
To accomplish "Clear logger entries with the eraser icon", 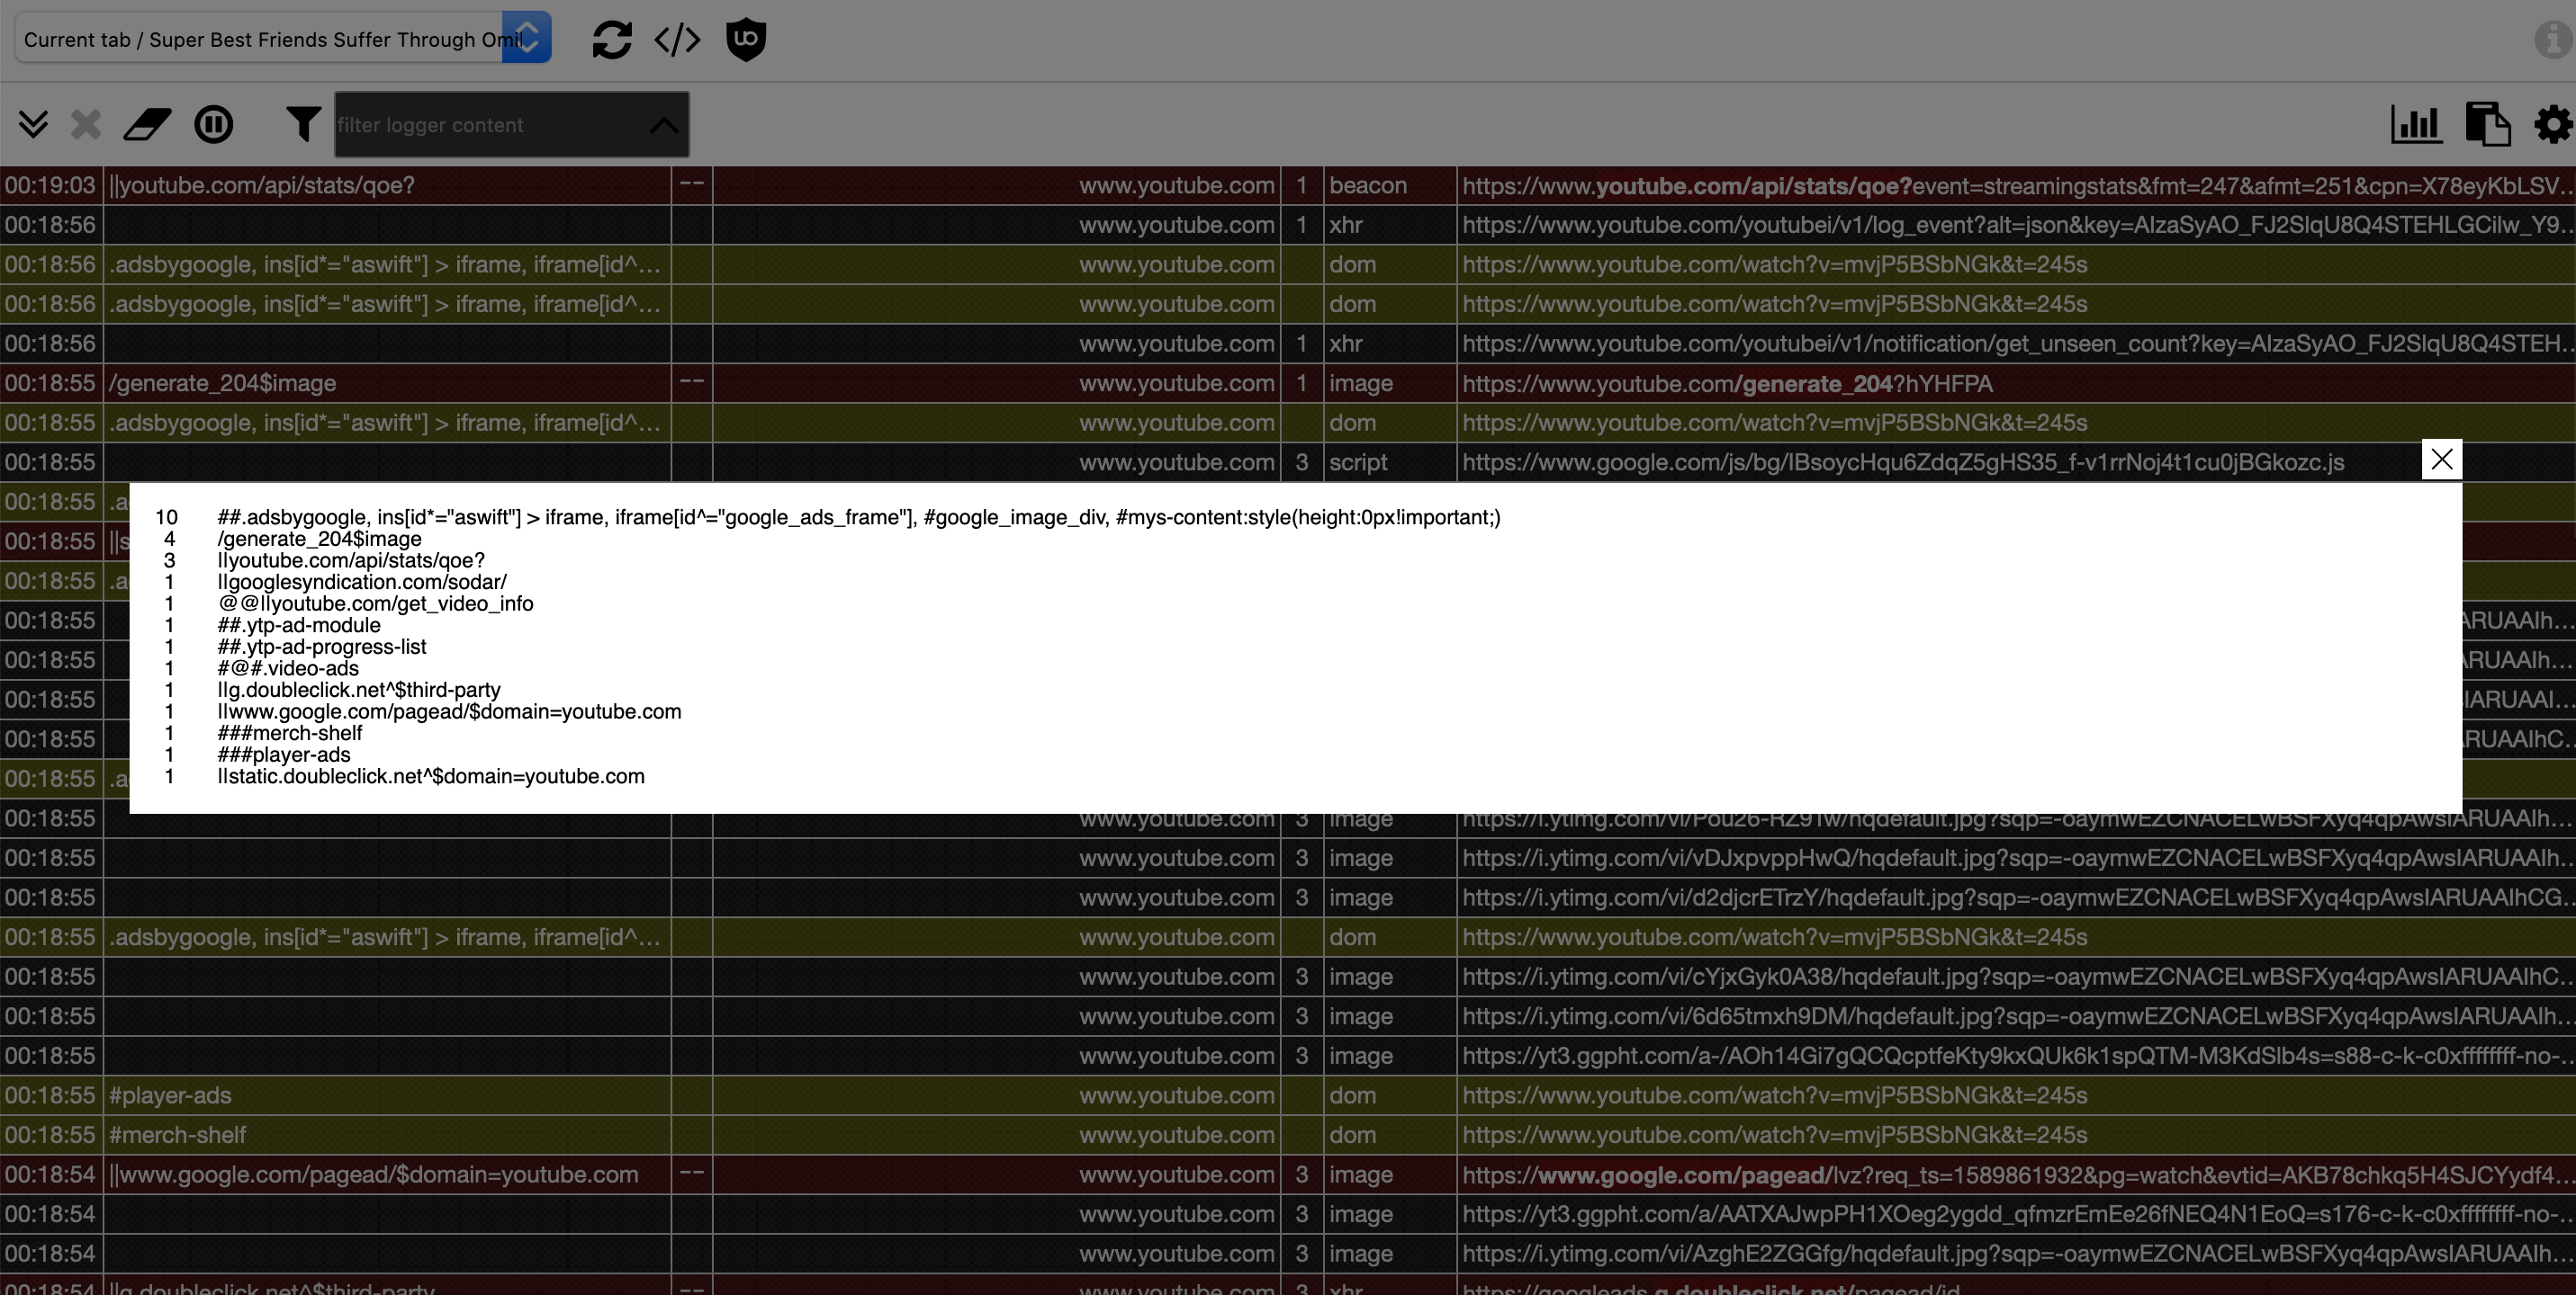I will point(146,124).
